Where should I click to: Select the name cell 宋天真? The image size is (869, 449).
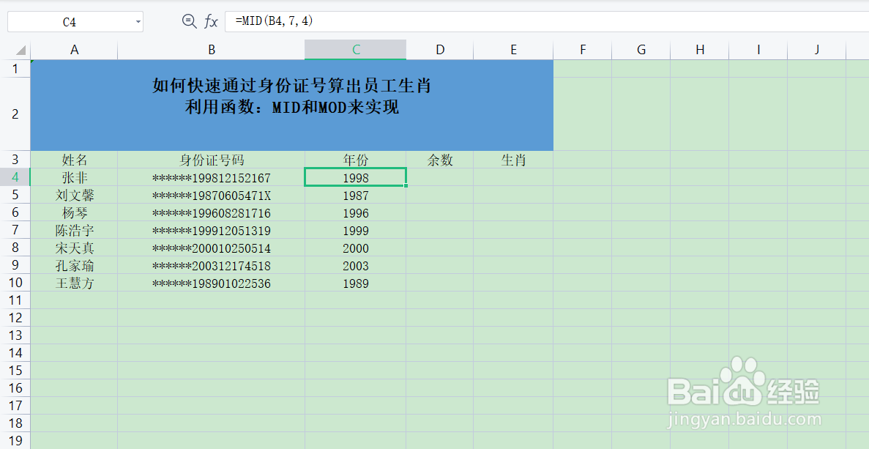point(74,248)
